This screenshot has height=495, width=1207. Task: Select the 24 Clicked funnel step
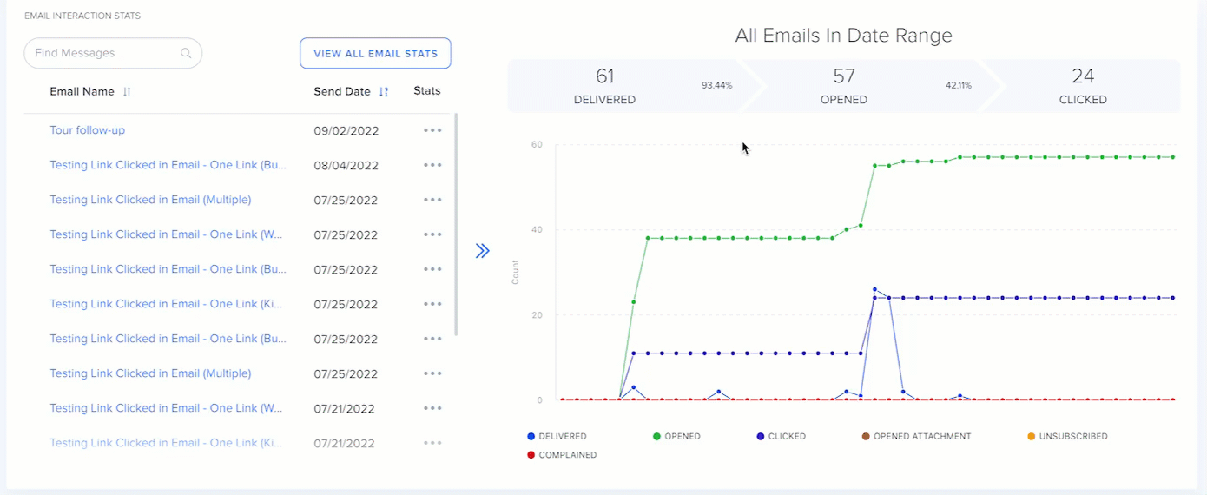click(x=1083, y=86)
